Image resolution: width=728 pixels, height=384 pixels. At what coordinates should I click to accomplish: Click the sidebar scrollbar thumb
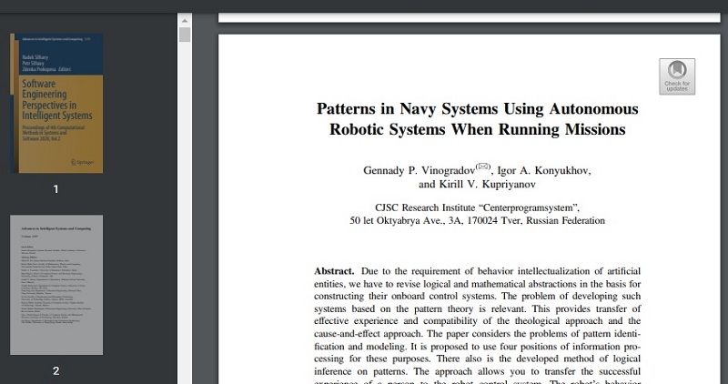click(x=185, y=35)
